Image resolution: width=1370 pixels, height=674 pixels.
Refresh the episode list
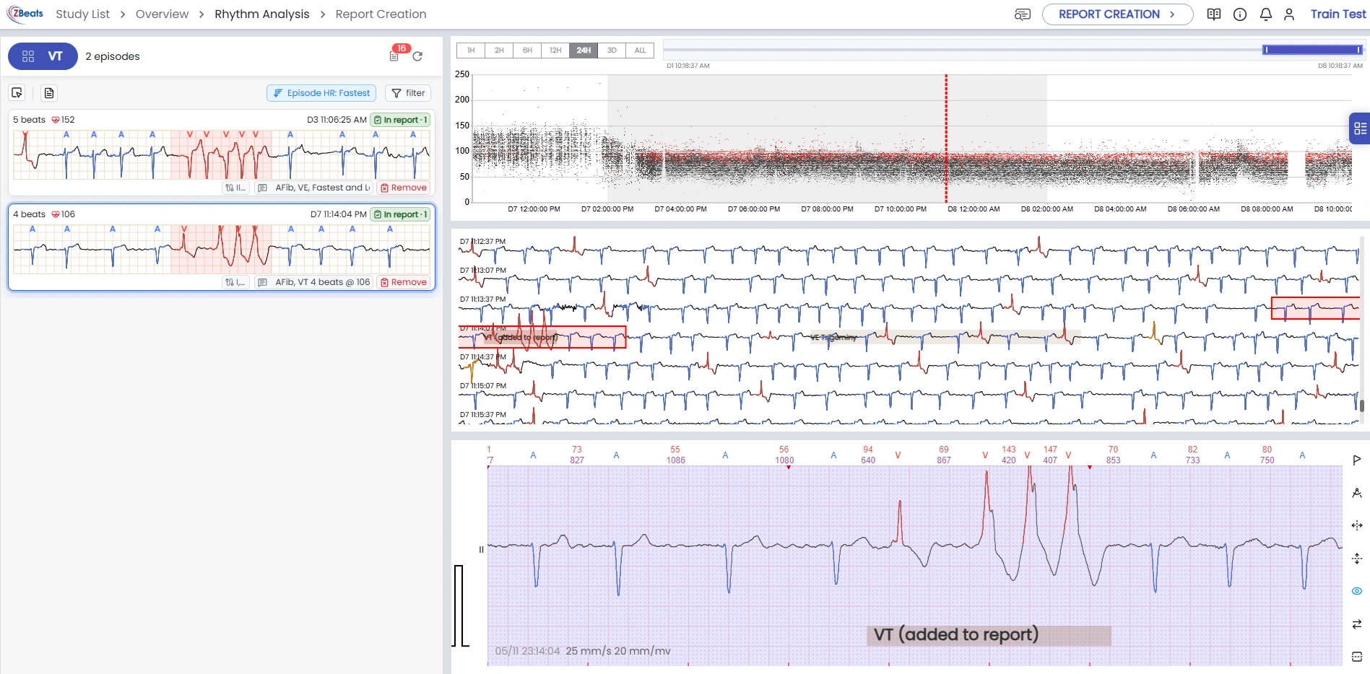pyautogui.click(x=417, y=56)
